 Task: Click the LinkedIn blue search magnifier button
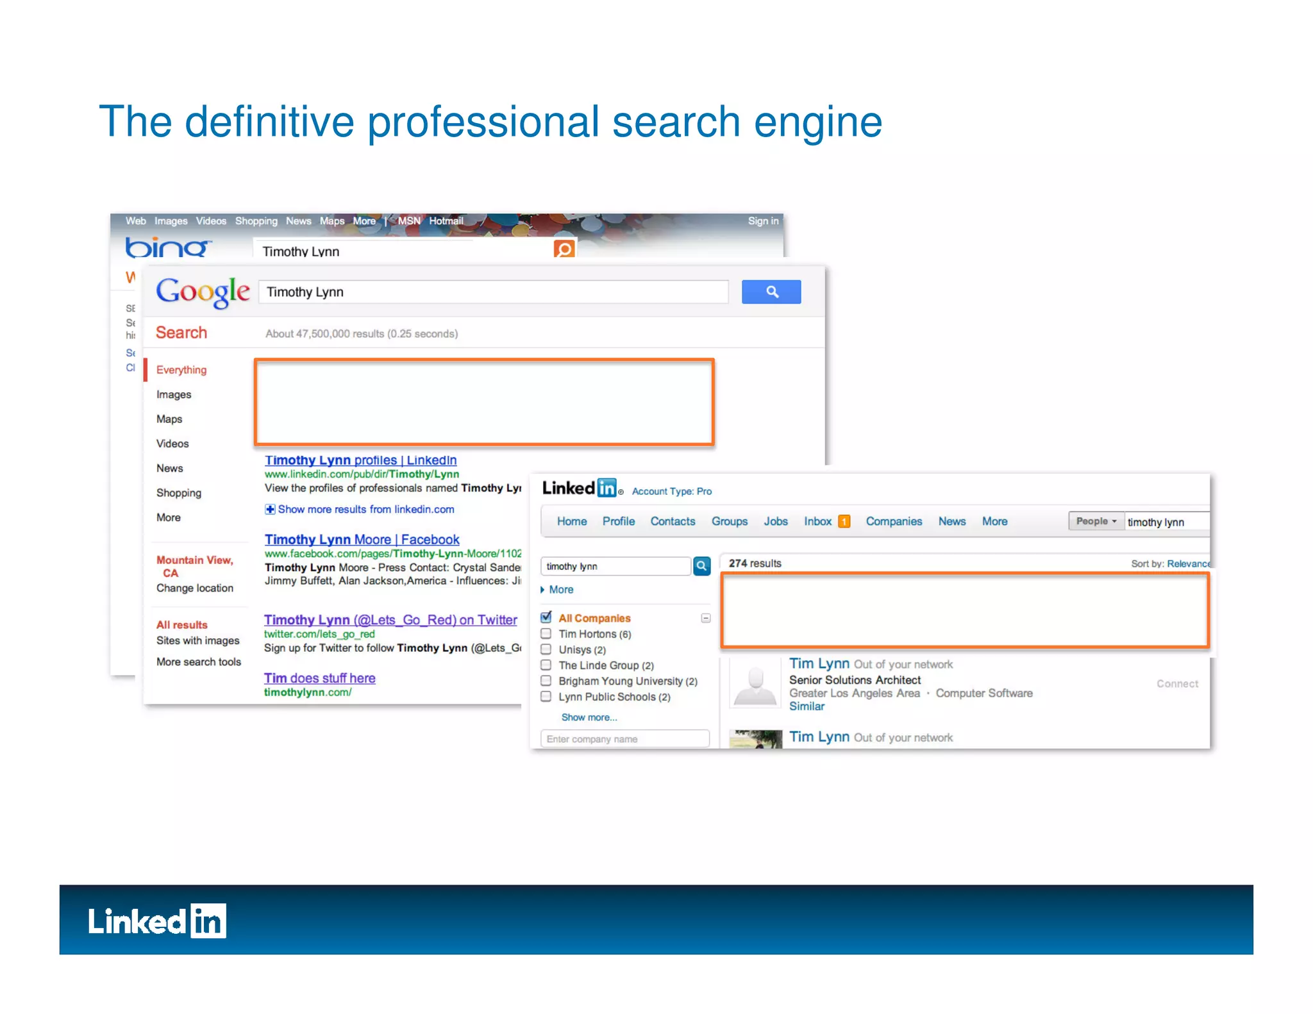tap(702, 566)
